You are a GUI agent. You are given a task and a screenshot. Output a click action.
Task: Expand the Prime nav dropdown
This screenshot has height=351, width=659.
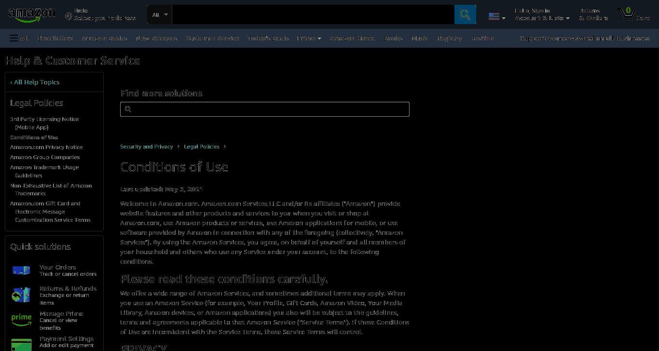pyautogui.click(x=309, y=38)
